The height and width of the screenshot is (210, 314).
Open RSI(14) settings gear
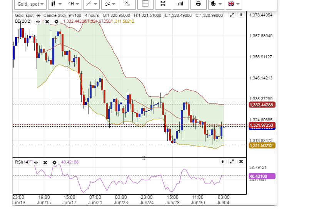point(55,162)
